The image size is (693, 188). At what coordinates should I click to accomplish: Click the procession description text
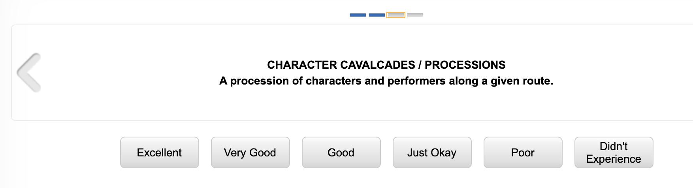click(x=386, y=81)
